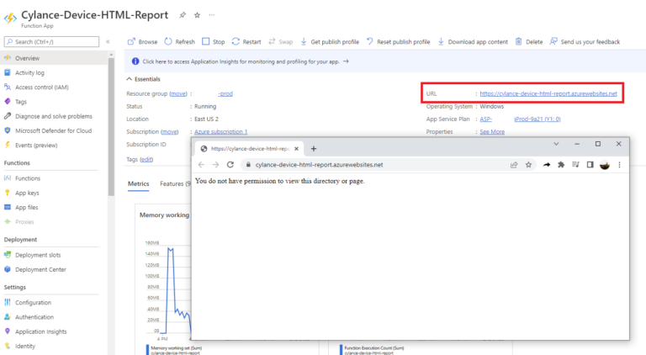Close the browser tab
The width and height of the screenshot is (646, 355).
[296, 149]
